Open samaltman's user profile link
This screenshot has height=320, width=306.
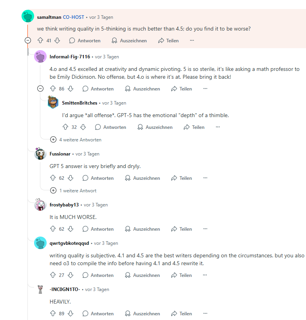click(x=49, y=17)
